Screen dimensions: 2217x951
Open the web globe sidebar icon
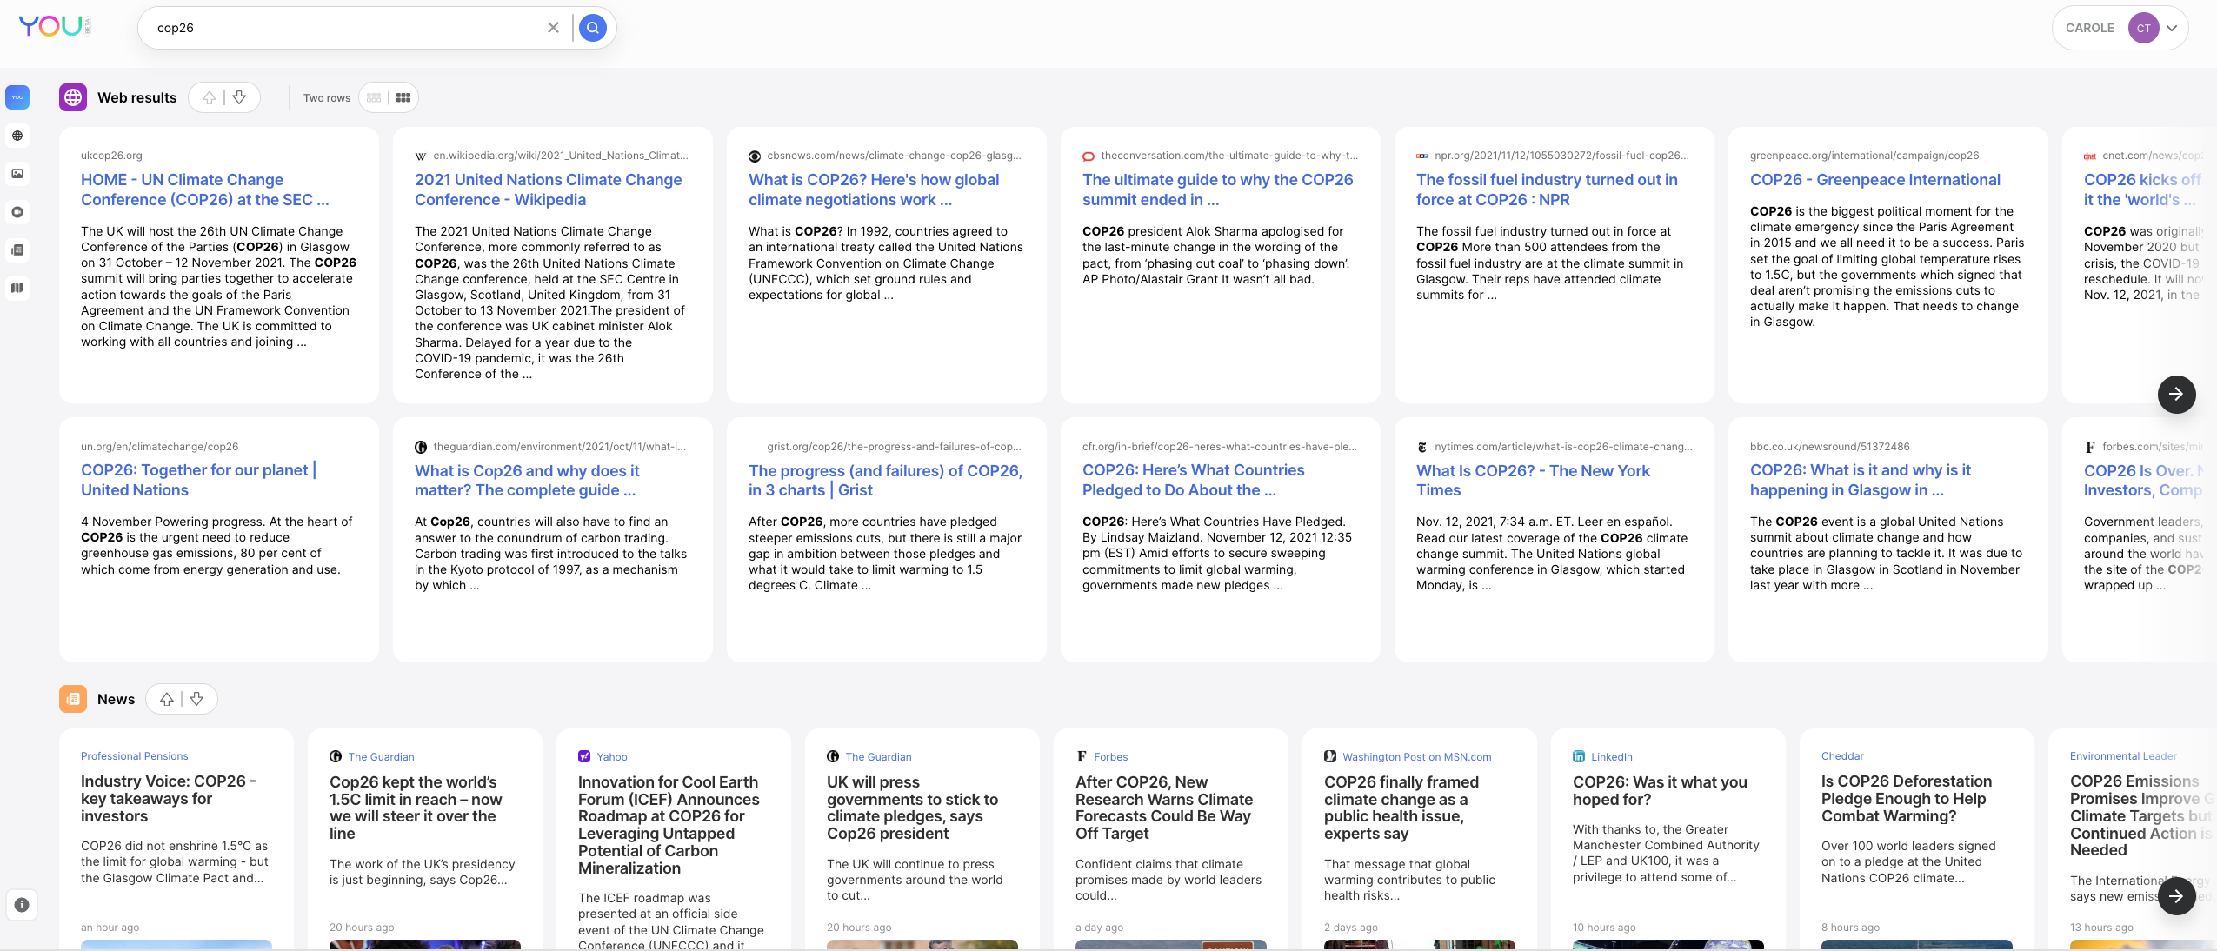pyautogui.click(x=17, y=136)
